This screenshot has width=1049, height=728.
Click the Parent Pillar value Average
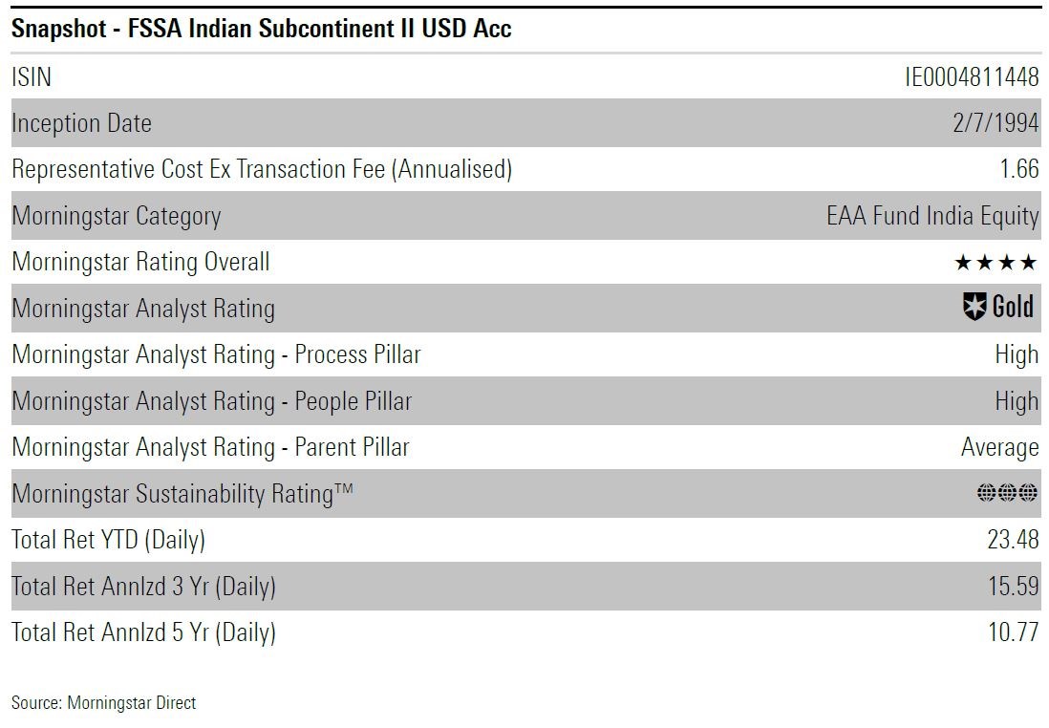pyautogui.click(x=999, y=447)
